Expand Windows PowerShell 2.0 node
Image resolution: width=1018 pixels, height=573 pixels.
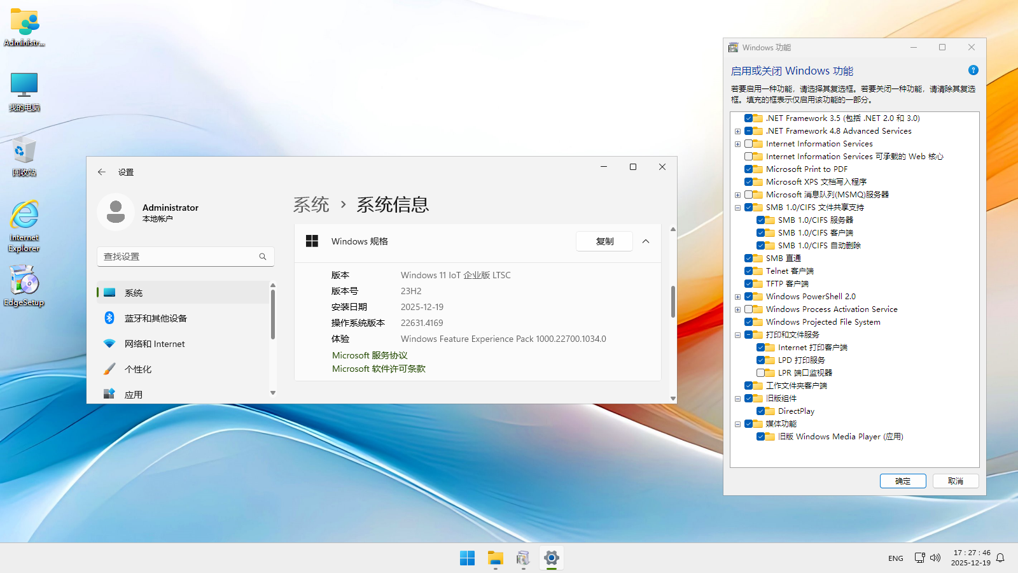[x=737, y=297]
